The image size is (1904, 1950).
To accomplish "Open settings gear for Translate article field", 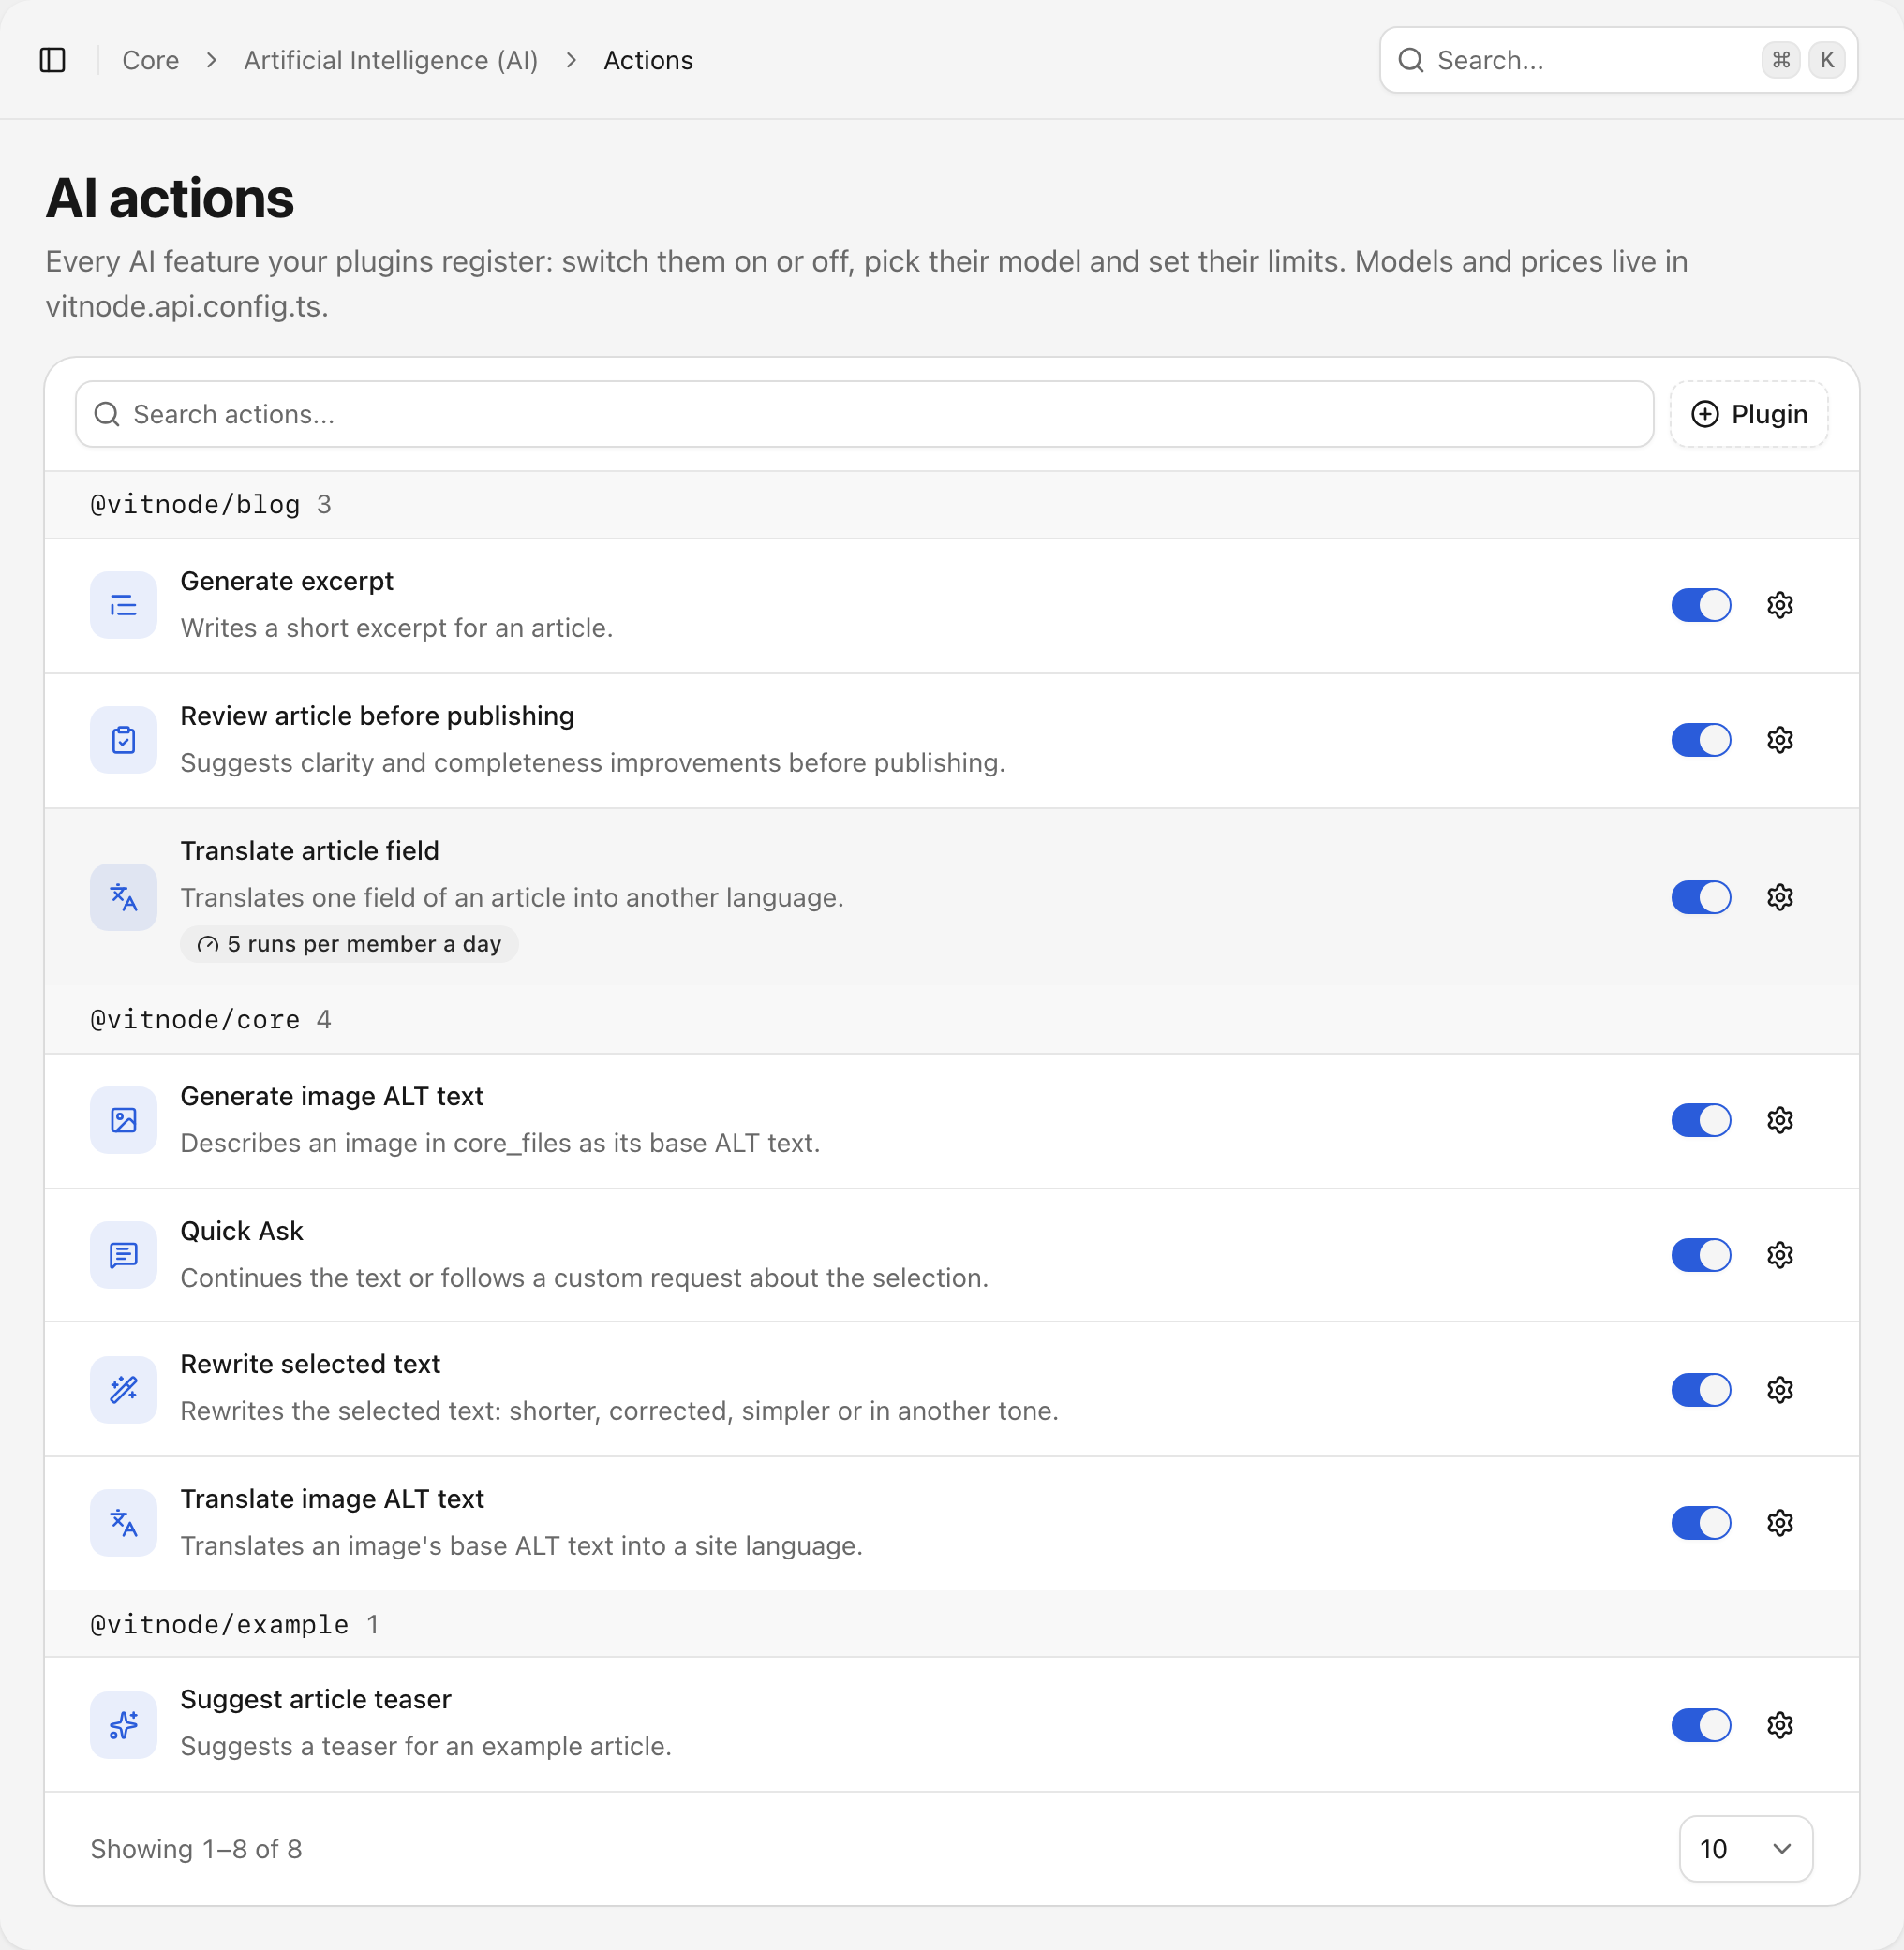I will click(1780, 896).
